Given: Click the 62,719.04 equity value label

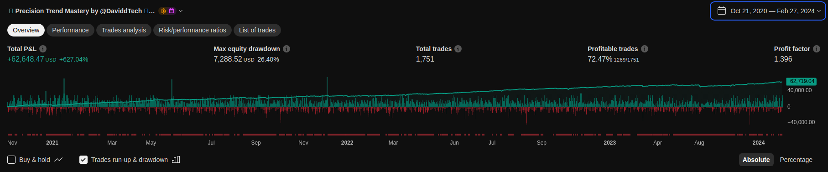Looking at the screenshot, I should click(x=802, y=81).
